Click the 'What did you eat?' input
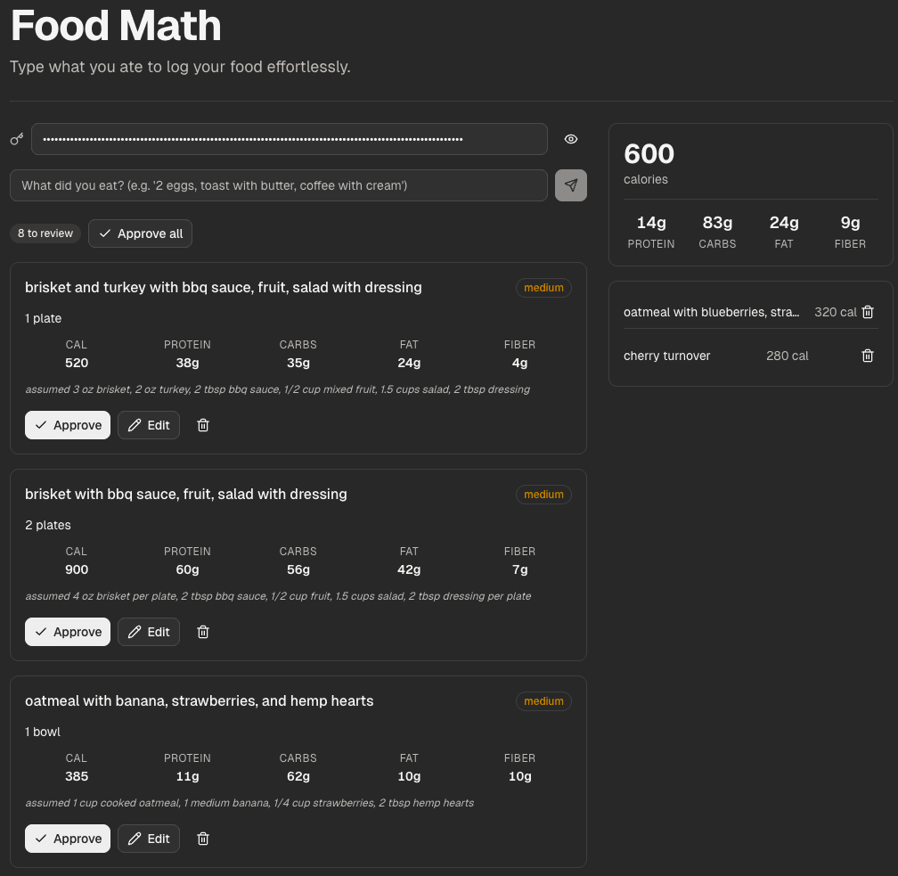 (x=278, y=185)
